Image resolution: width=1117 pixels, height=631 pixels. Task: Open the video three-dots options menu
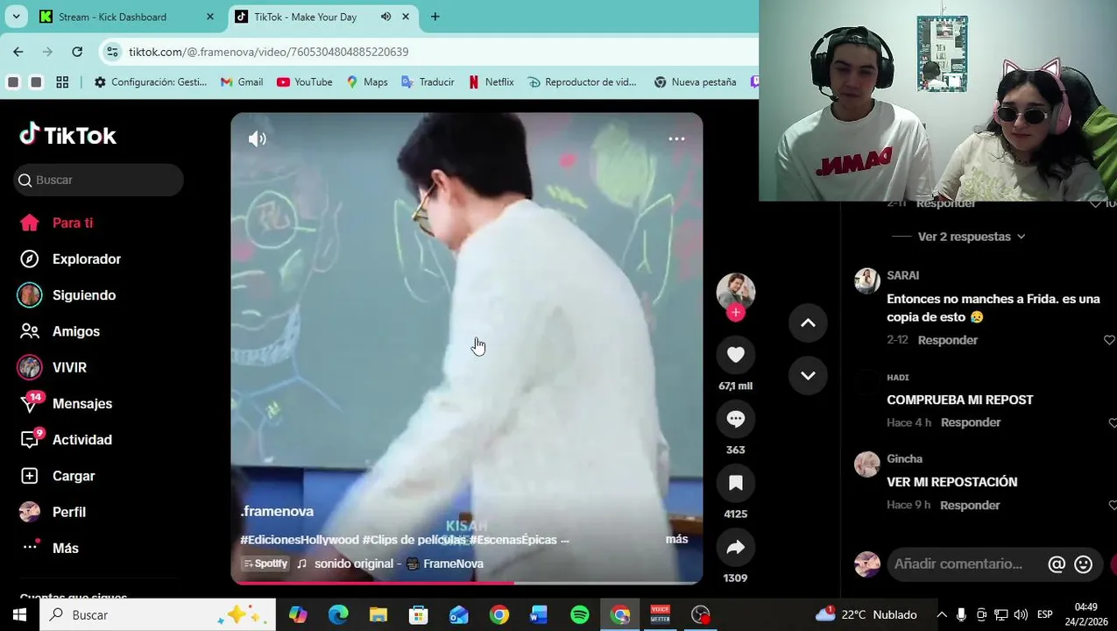pos(676,138)
